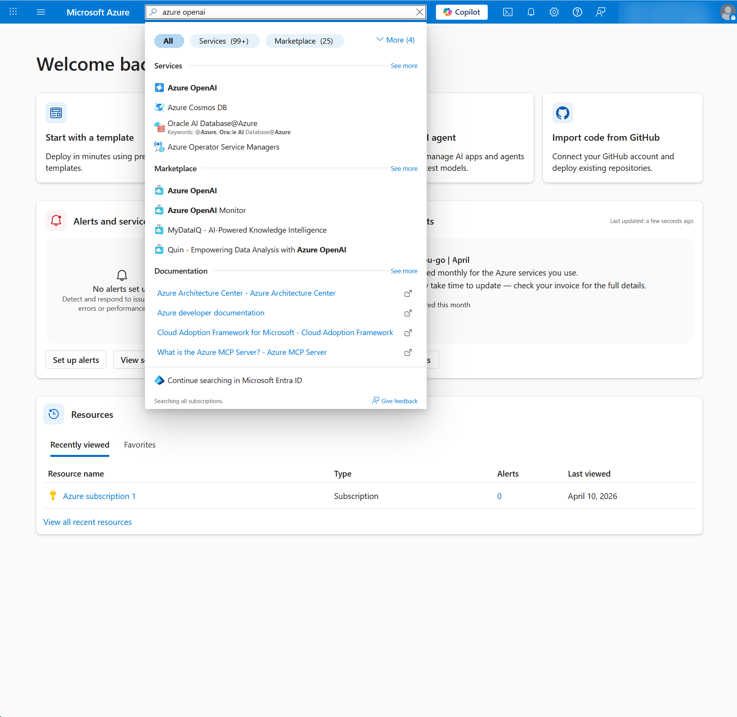Click inside the azure openai search field
This screenshot has height=717, width=737.
286,12
